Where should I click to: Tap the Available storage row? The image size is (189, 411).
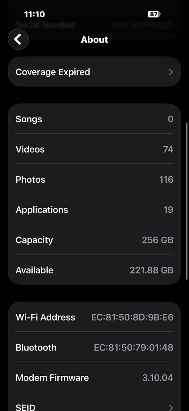(94, 270)
